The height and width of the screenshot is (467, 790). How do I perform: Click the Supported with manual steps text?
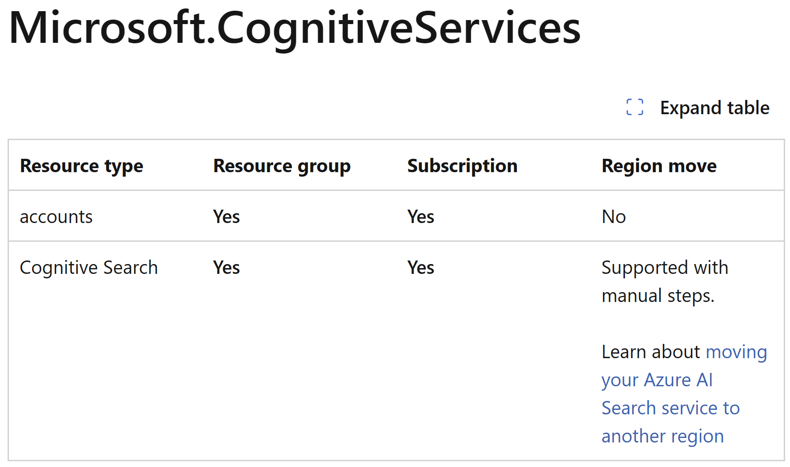[665, 281]
